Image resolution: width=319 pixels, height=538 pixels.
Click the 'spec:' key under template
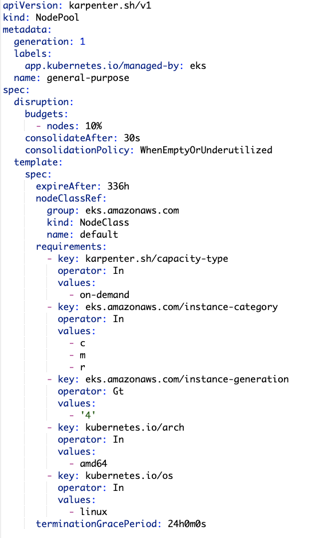(x=38, y=174)
